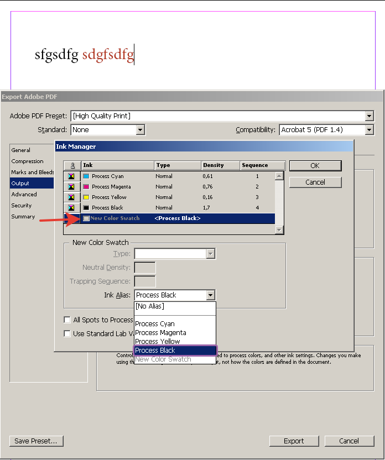Choose Process Cyan in Ink Alias list
Viewport: 385px width, 460px height.
[175, 324]
